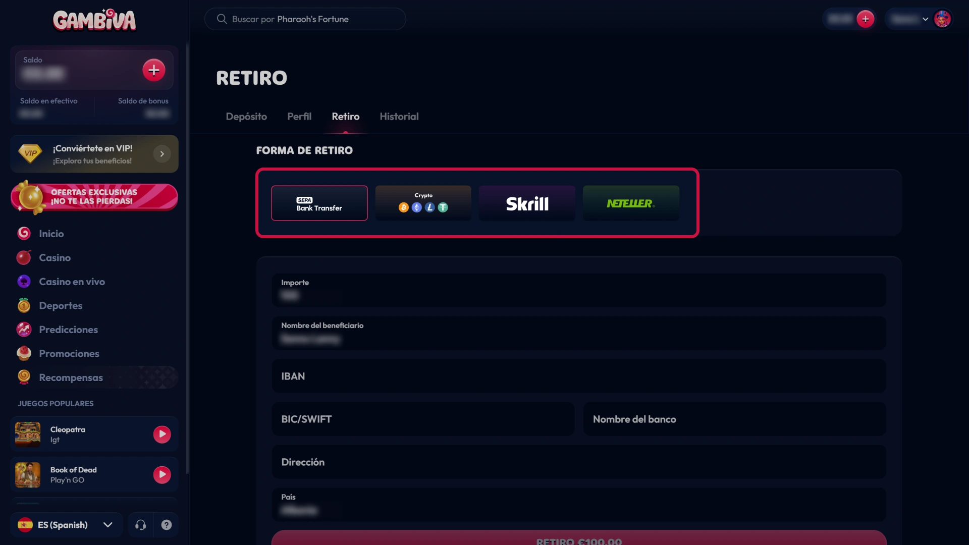Open the VIP banner arrow
This screenshot has width=969, height=545.
click(x=162, y=154)
